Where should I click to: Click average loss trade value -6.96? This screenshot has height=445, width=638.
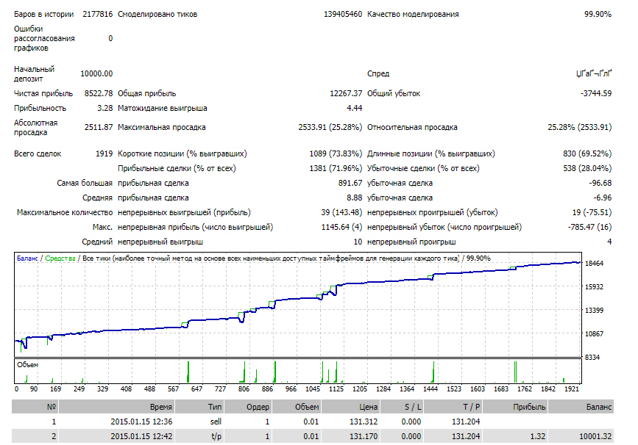point(602,198)
